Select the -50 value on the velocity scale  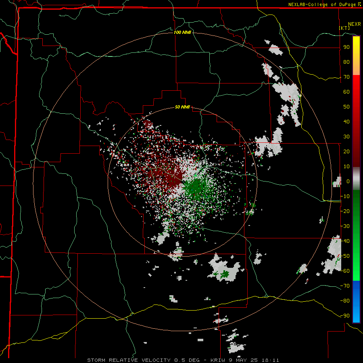click(345, 256)
